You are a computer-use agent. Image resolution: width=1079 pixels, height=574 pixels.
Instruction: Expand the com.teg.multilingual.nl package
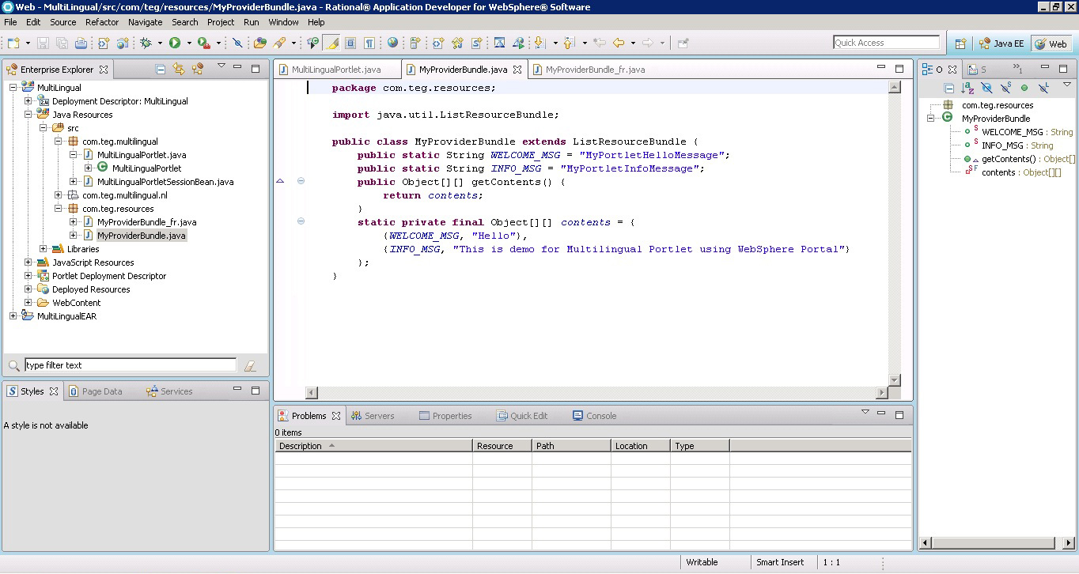(x=59, y=195)
